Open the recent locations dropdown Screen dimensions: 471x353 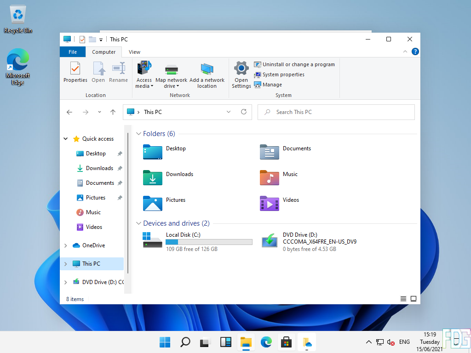click(99, 112)
